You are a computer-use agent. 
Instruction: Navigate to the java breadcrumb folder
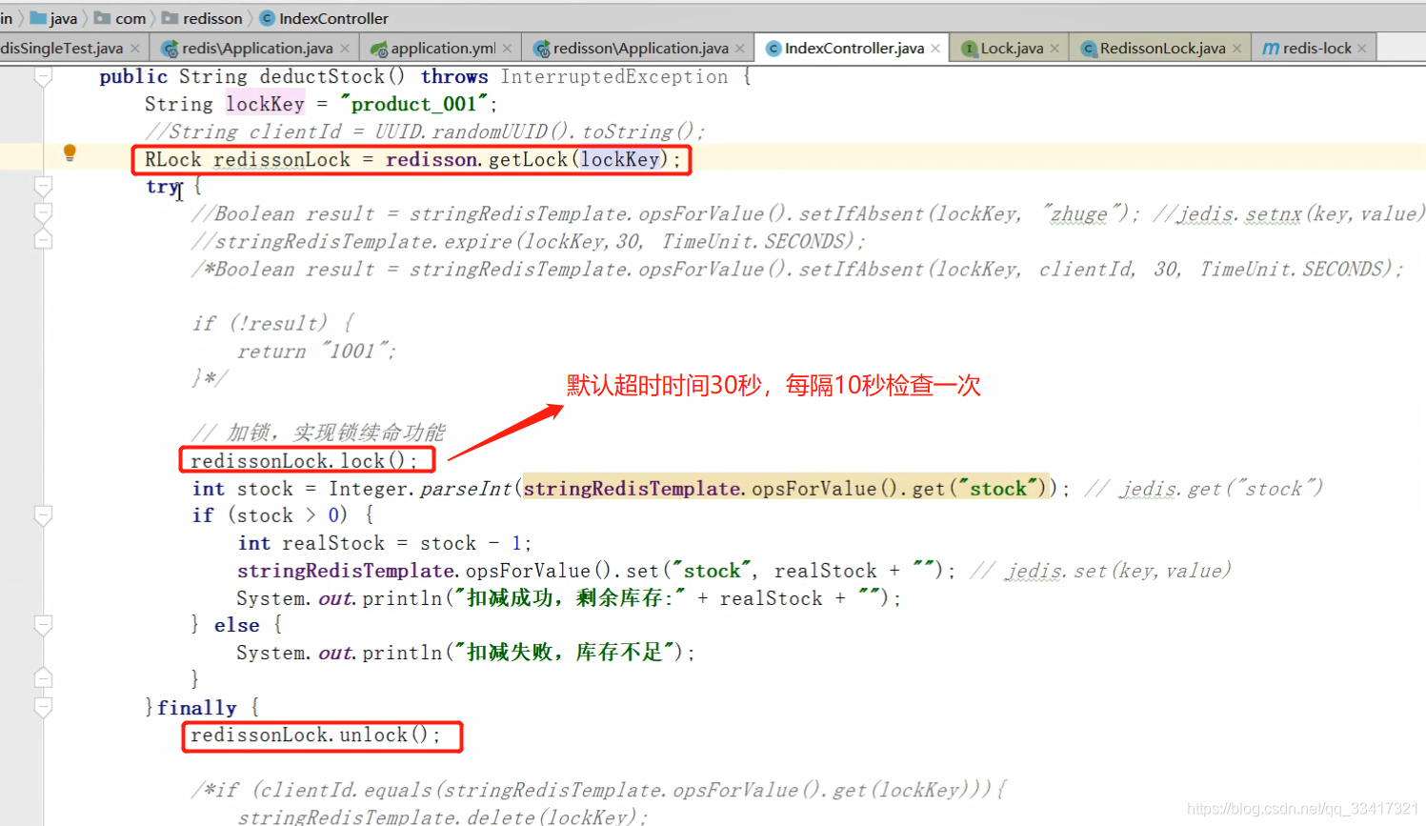point(54,18)
